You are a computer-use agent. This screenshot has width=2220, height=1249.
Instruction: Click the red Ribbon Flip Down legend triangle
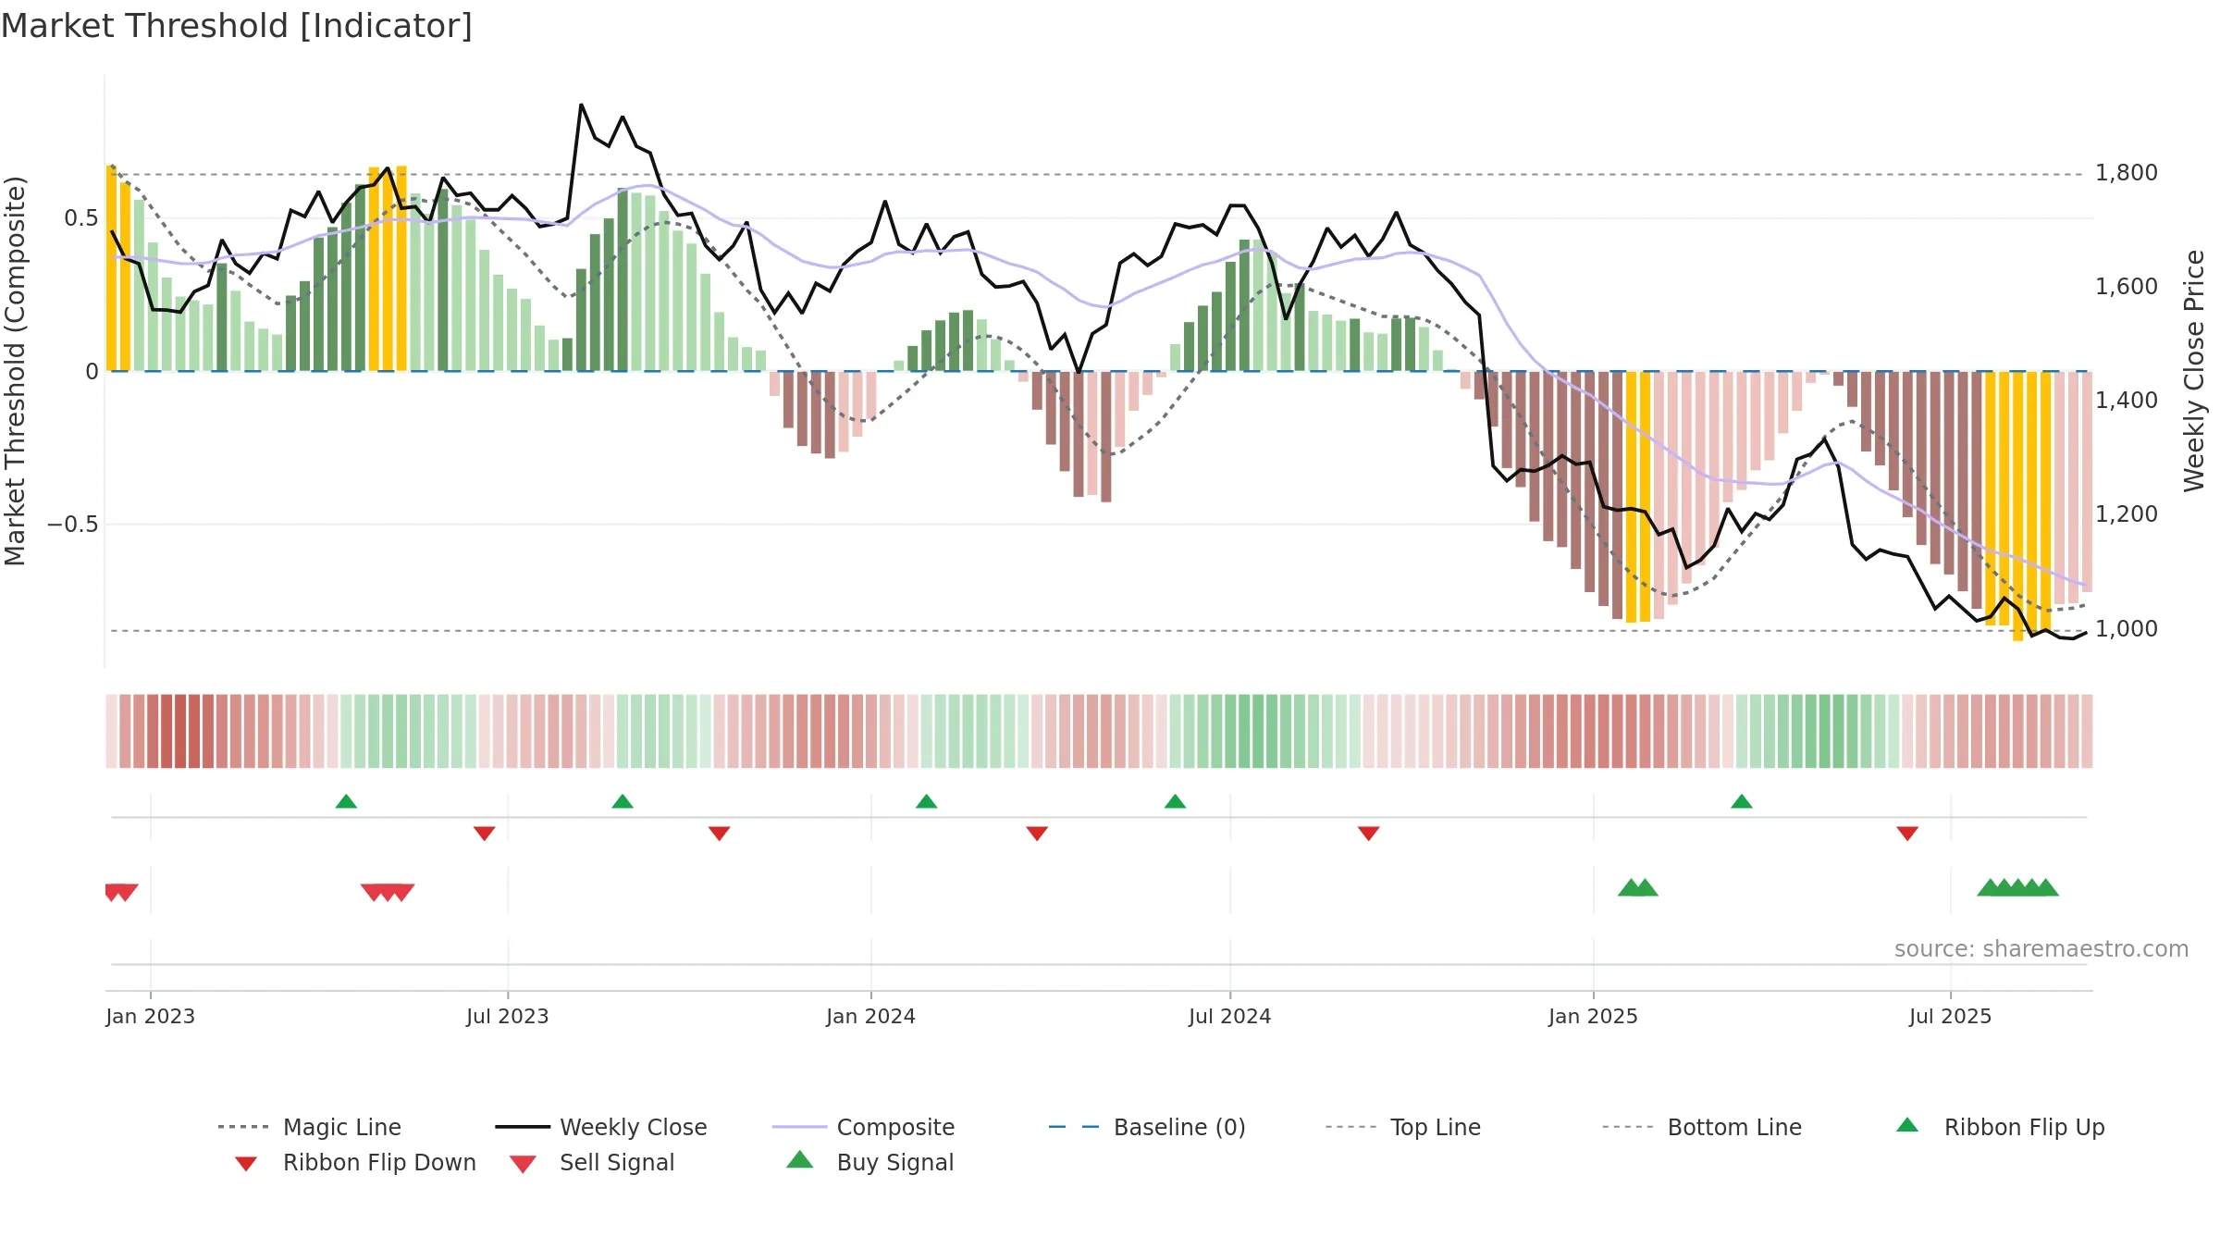pos(246,1164)
